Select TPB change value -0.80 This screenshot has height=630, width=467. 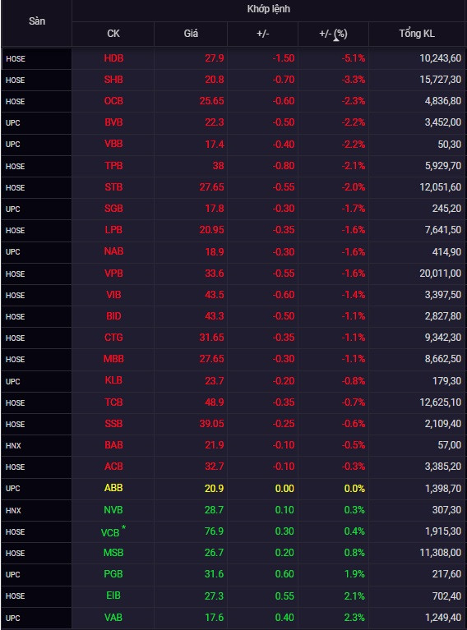pos(284,166)
